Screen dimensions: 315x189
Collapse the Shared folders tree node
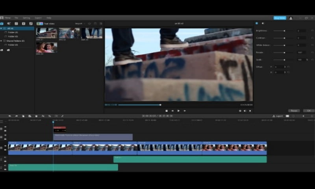tap(1, 41)
